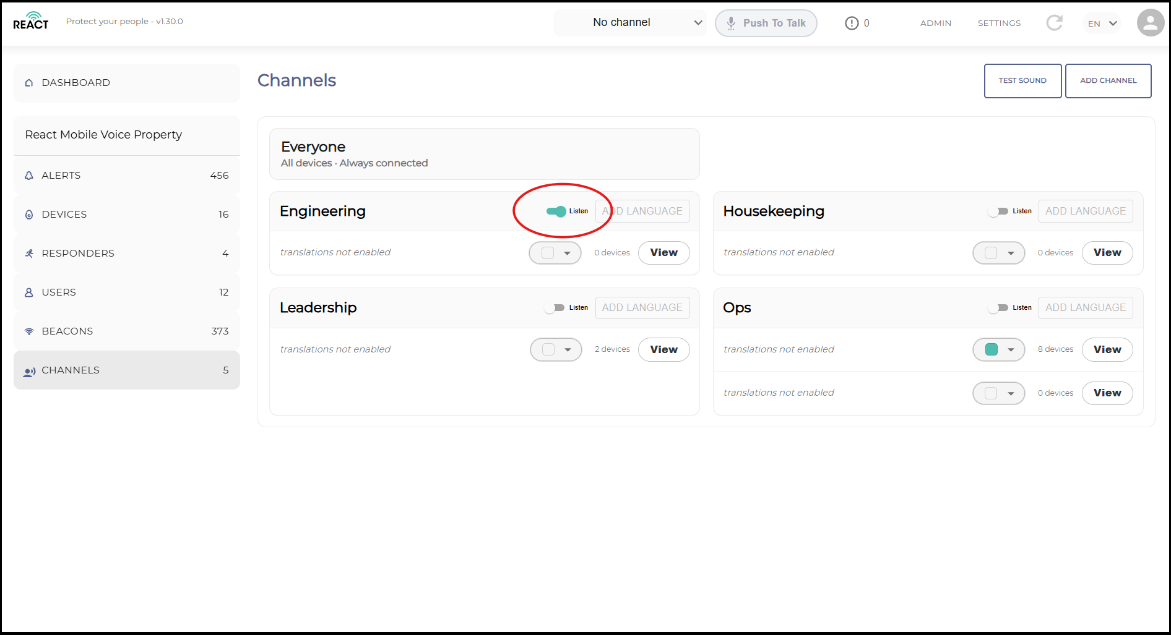1171x635 pixels.
Task: Click Engineering empty color swatch
Action: pyautogui.click(x=548, y=253)
